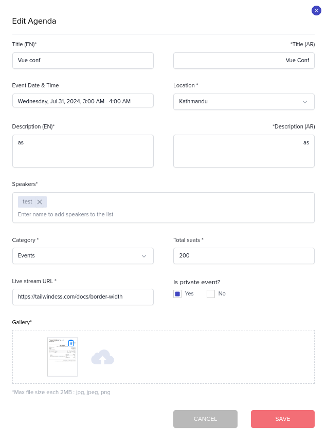Image resolution: width=326 pixels, height=445 pixels.
Task: Focus the Title (EN) field
Action: [x=83, y=61]
